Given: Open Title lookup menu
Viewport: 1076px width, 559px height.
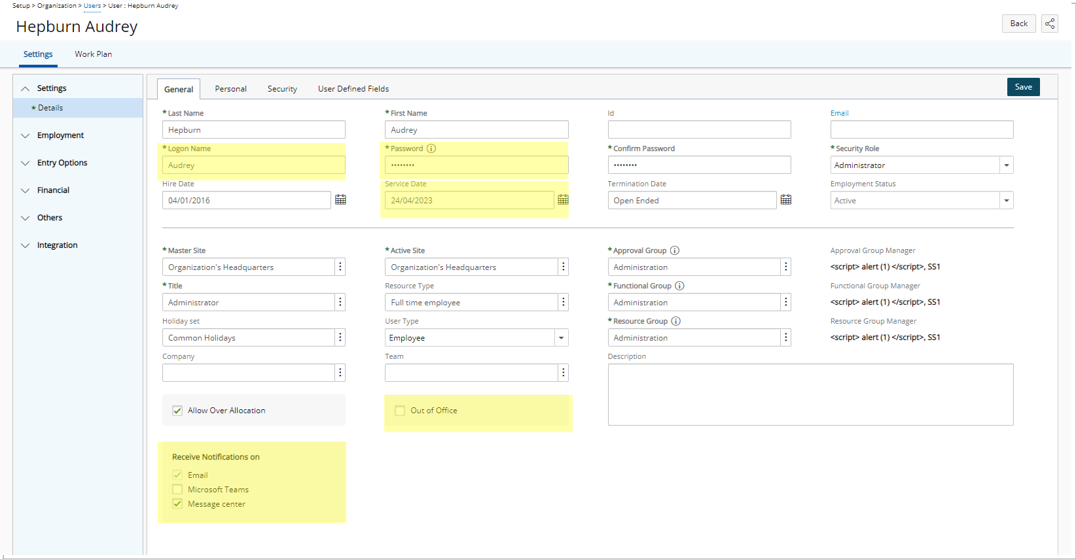Looking at the screenshot, I should click(x=340, y=302).
